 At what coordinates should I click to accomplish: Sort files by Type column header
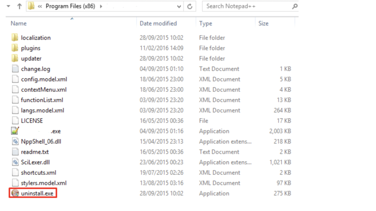(206, 23)
